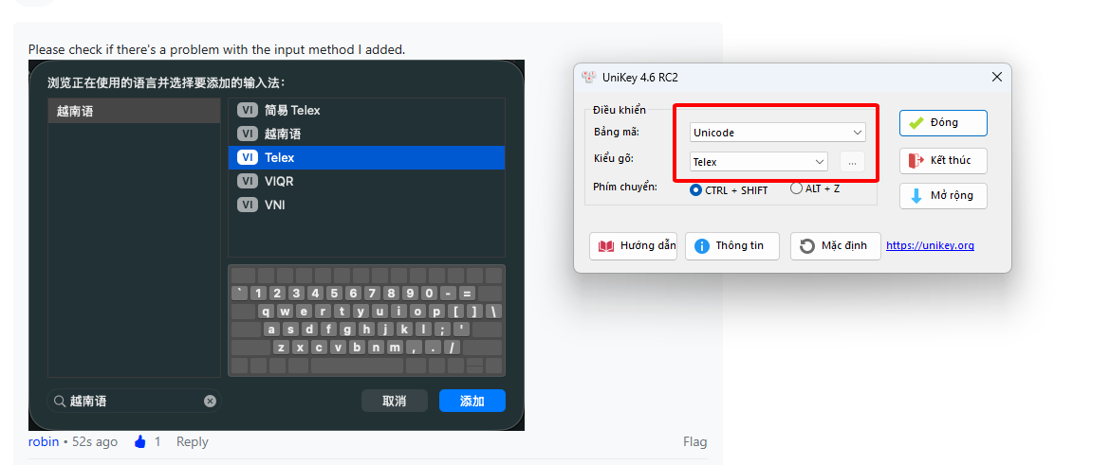Click the UniKey app icon in title bar

point(589,77)
